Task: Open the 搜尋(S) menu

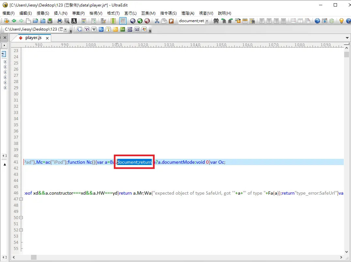Action: 43,13
